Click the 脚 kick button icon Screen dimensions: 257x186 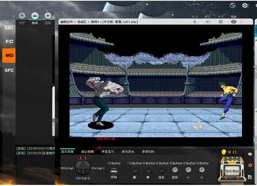135,170
